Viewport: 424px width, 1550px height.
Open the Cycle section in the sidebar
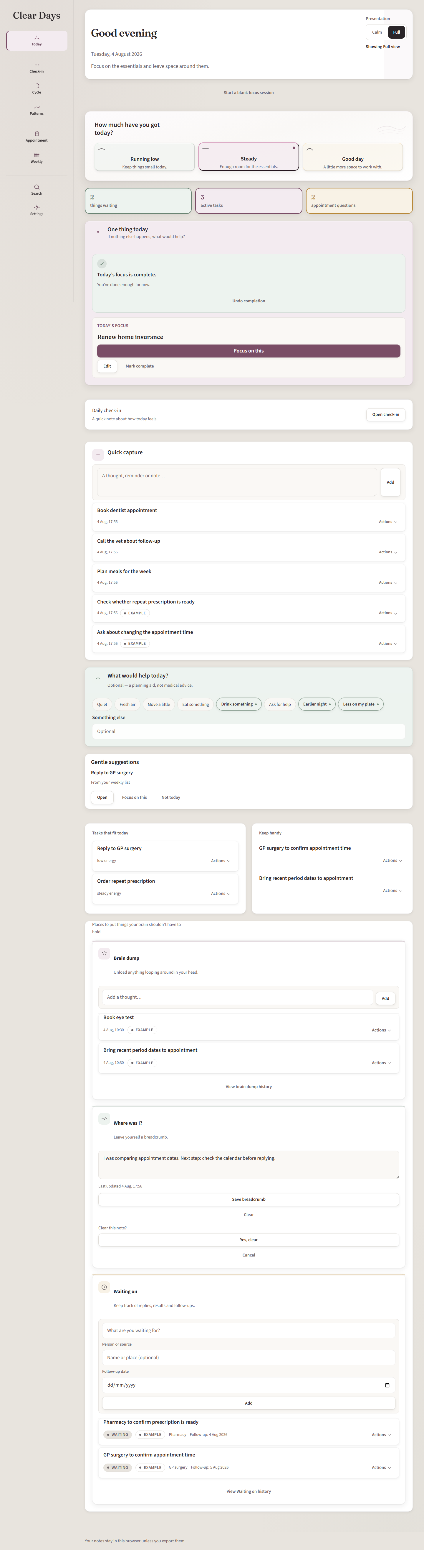(x=37, y=89)
